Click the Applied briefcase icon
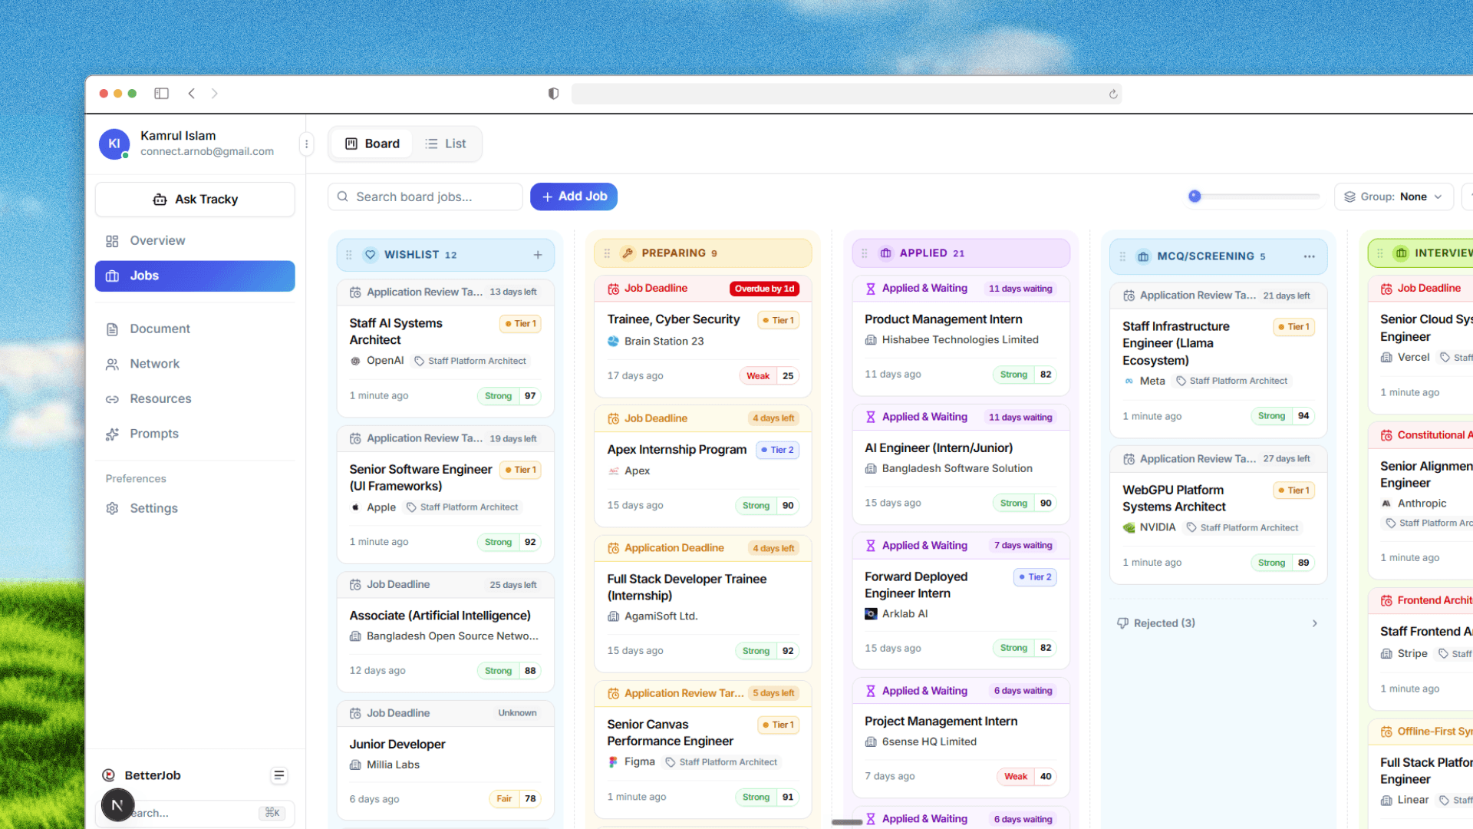This screenshot has height=829, width=1473. pos(885,253)
